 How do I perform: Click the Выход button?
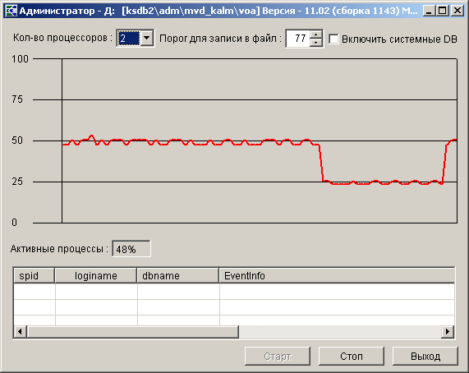tap(425, 356)
